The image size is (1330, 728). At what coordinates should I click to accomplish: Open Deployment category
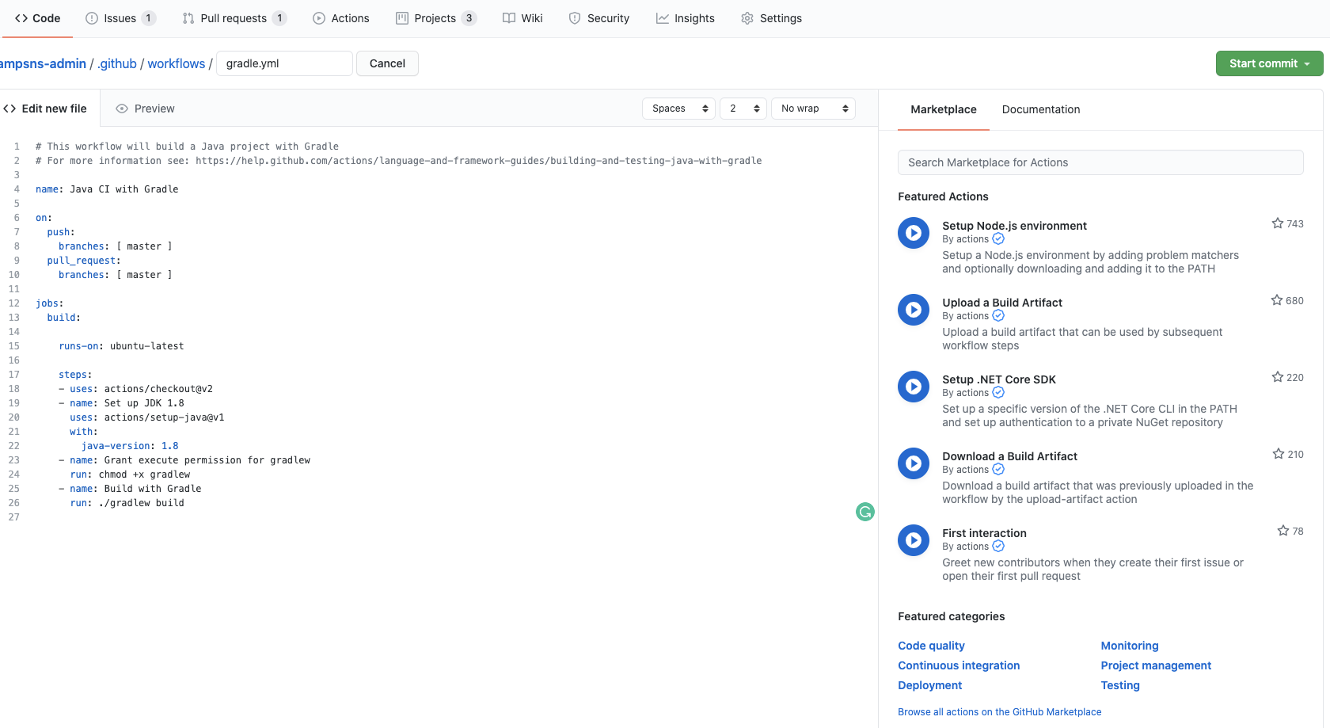[929, 685]
